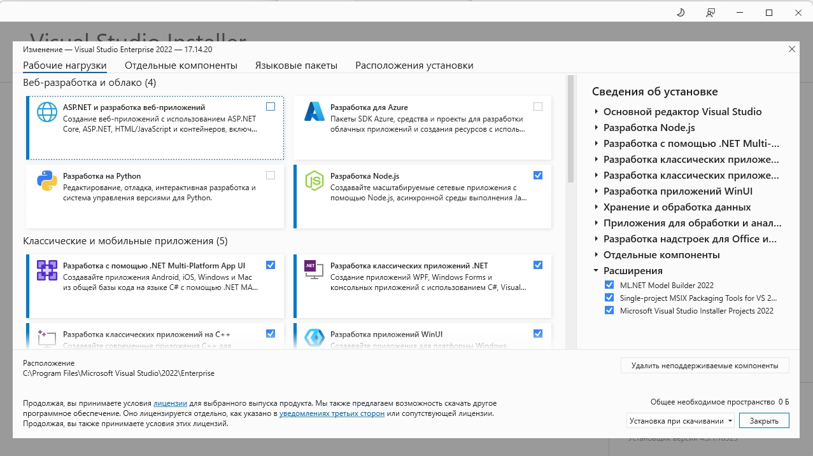Screen dimensions: 813x456
Task: Expand Разработка Node.js installation details
Action: 596,128
